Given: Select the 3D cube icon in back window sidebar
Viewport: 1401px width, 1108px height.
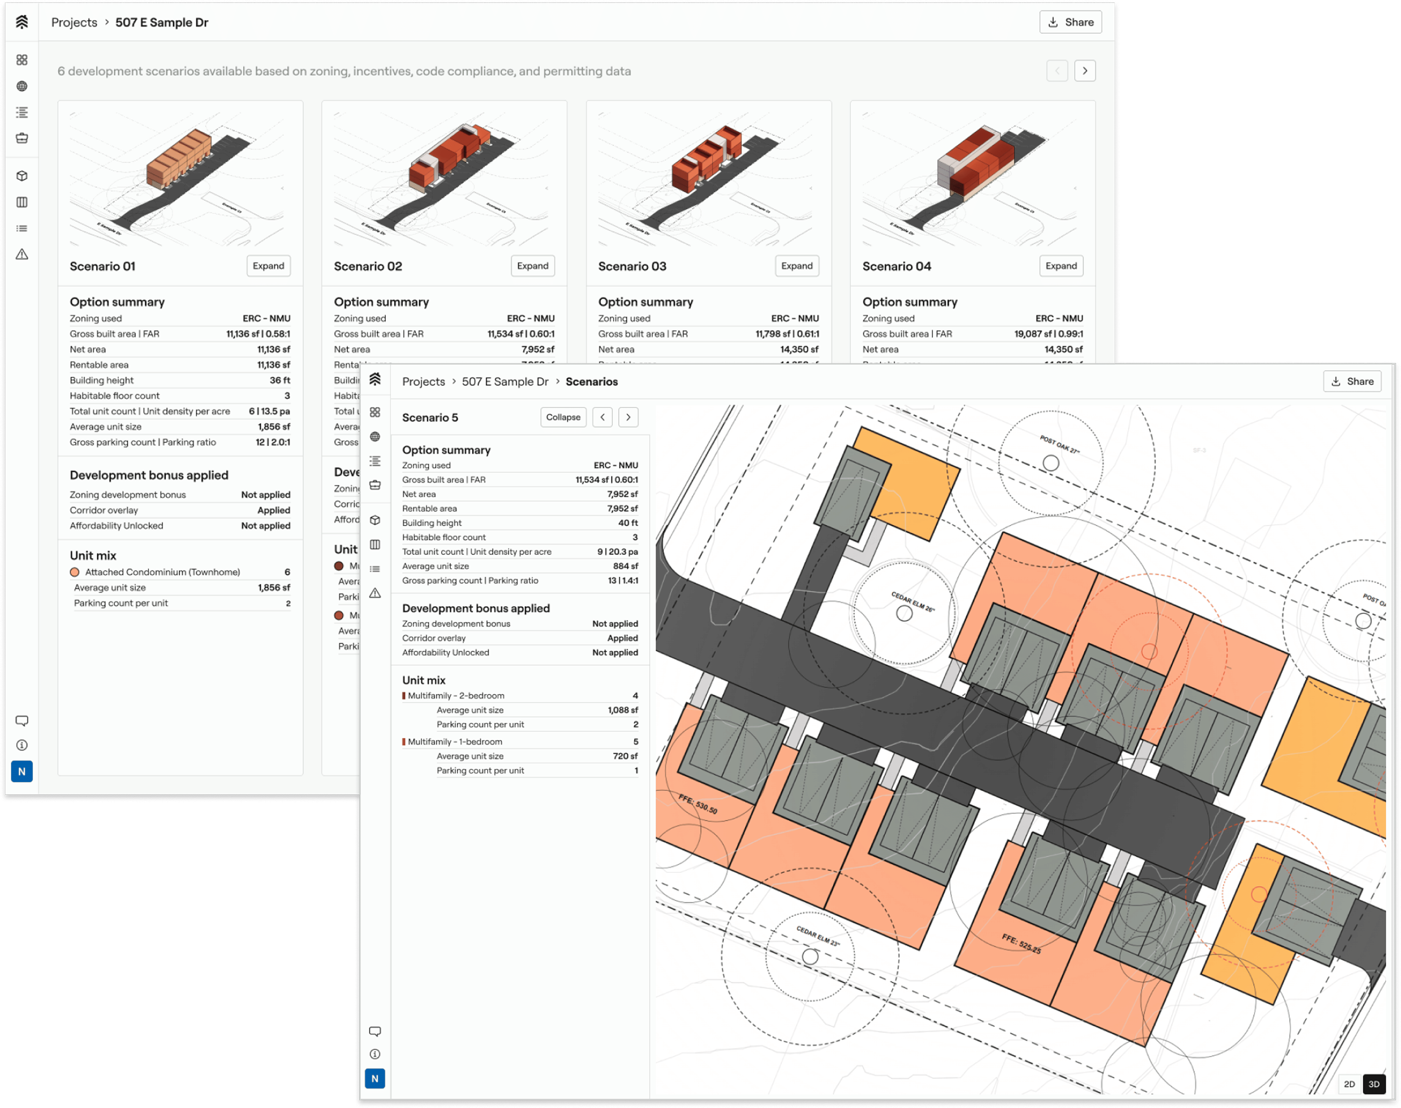Looking at the screenshot, I should [x=22, y=176].
